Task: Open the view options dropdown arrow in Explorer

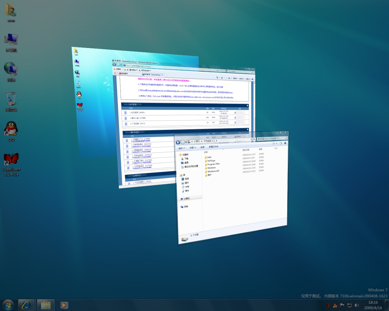Action: click(277, 143)
